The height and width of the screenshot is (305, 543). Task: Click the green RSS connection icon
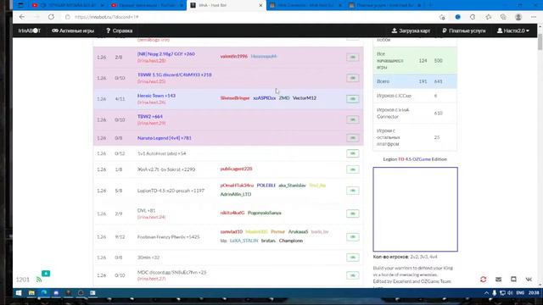[x=39, y=280]
